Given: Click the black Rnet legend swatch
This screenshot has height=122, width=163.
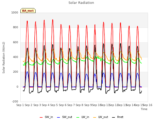Looking at the screenshot, I should click(114, 117).
